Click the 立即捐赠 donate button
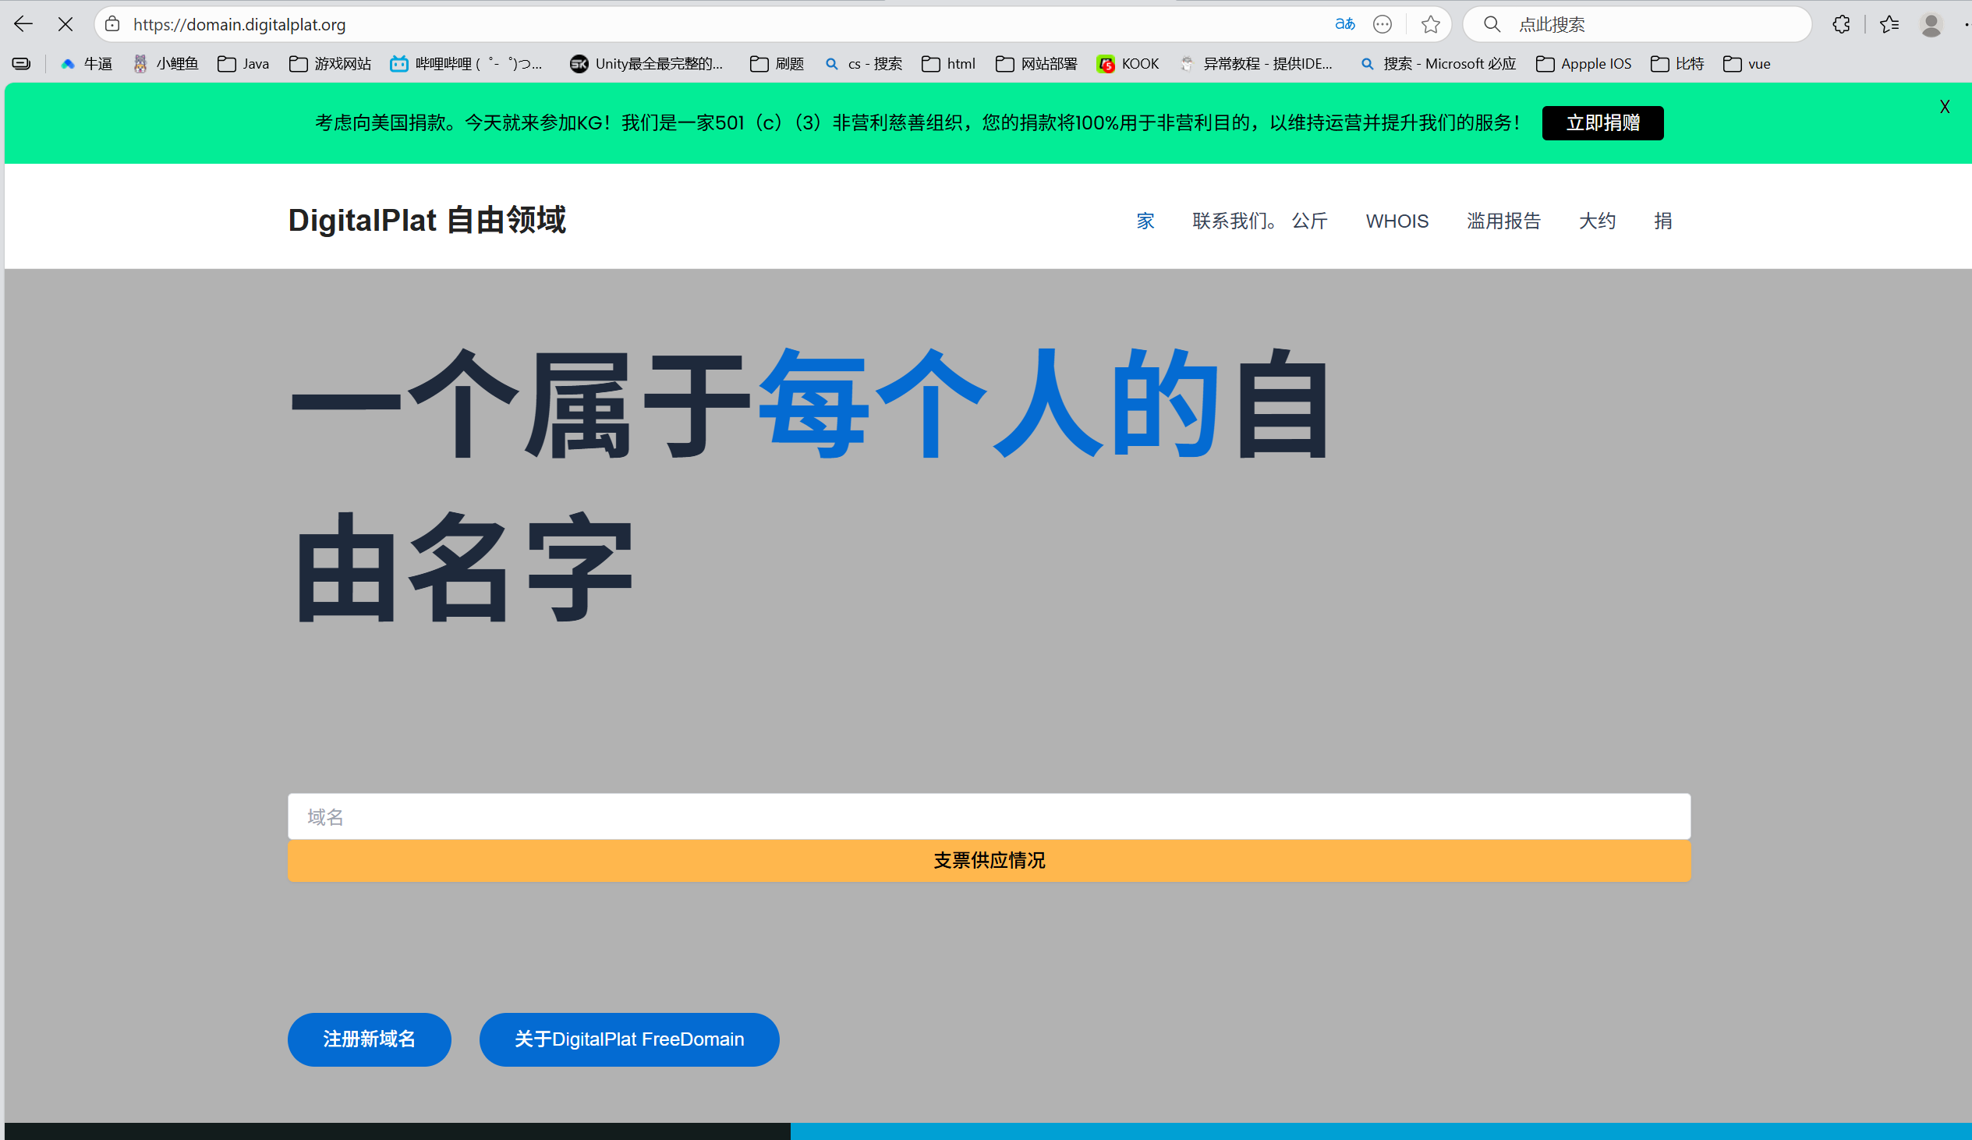 point(1602,123)
